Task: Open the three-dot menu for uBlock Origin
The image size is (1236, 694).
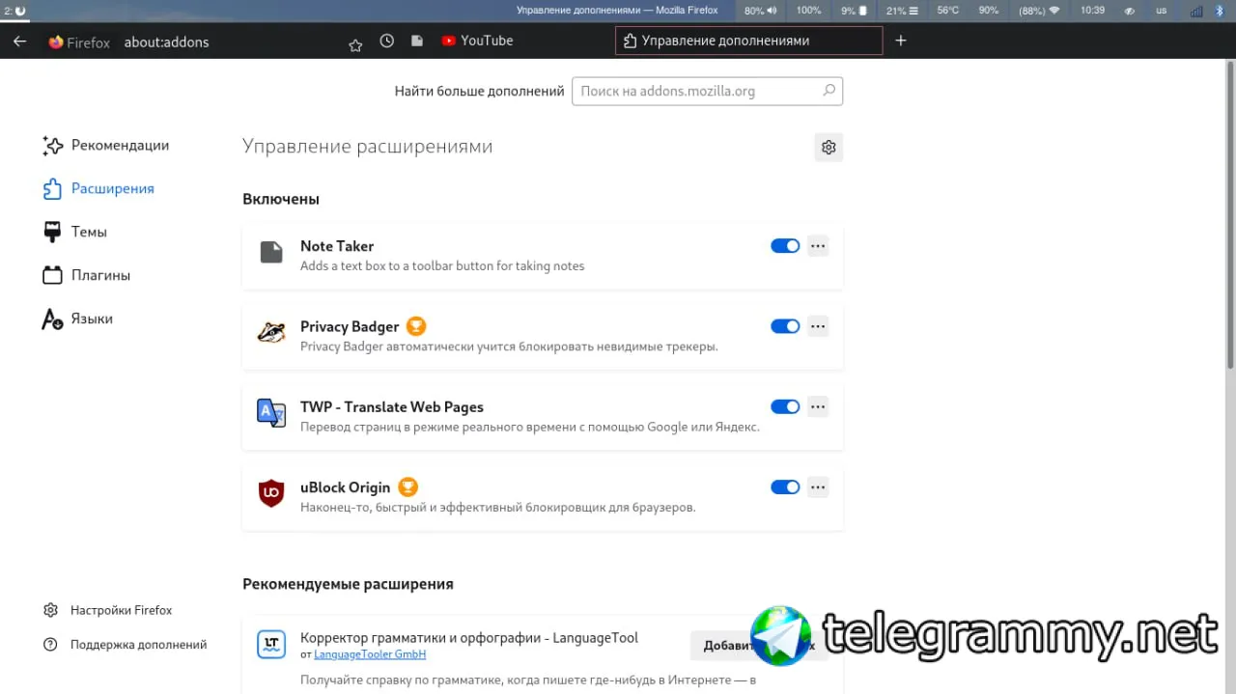Action: coord(818,487)
